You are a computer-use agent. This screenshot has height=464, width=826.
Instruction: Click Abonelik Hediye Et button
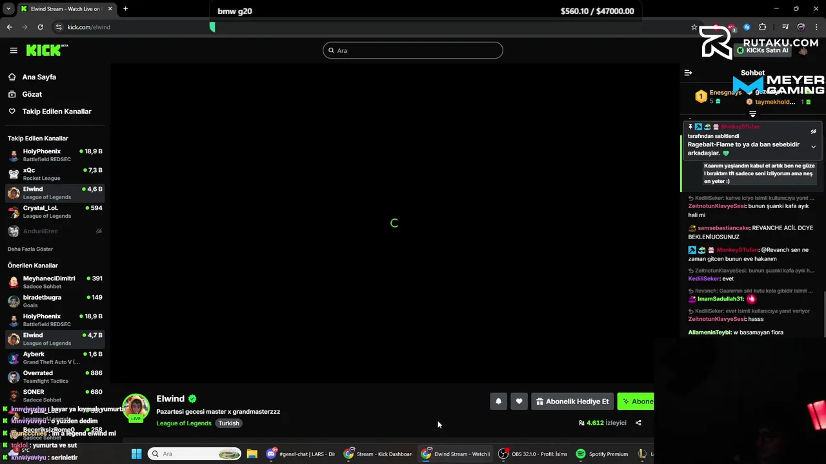click(x=572, y=401)
